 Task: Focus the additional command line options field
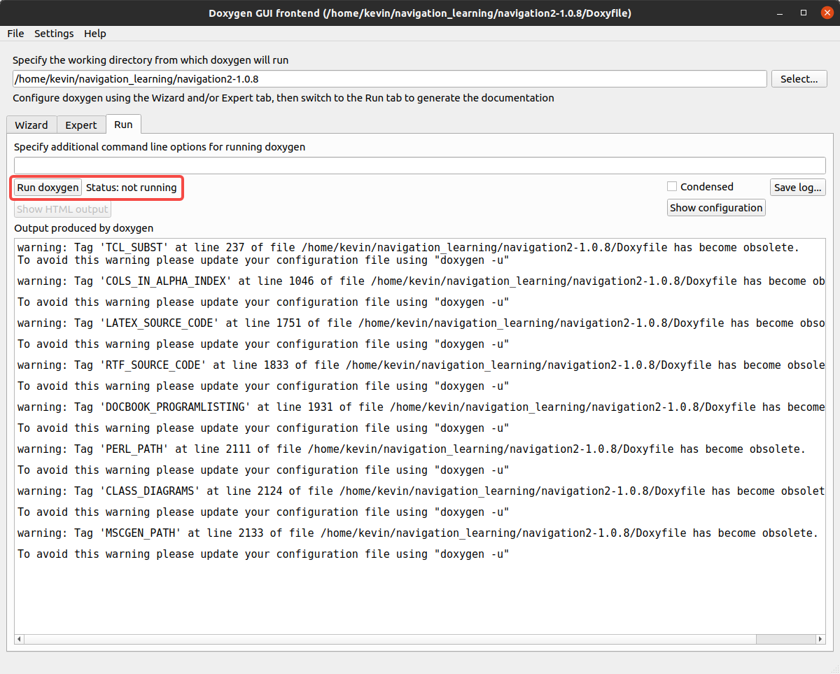tap(419, 166)
